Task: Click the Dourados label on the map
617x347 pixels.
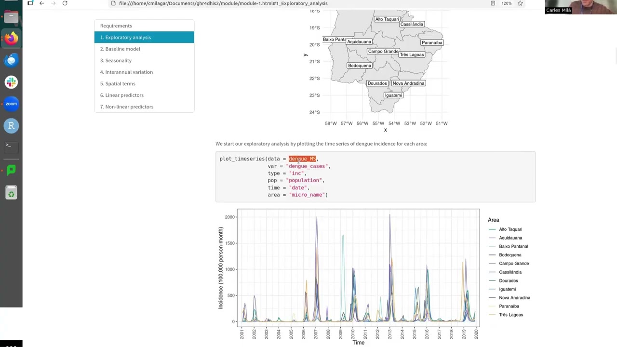Action: 377,83
